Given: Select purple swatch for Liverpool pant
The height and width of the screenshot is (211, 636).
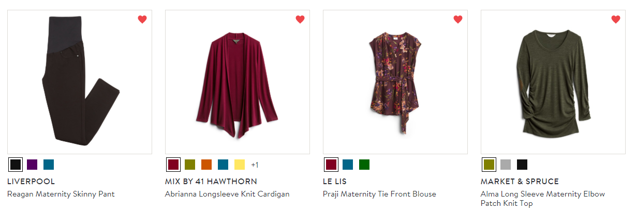Looking at the screenshot, I should coord(32,165).
